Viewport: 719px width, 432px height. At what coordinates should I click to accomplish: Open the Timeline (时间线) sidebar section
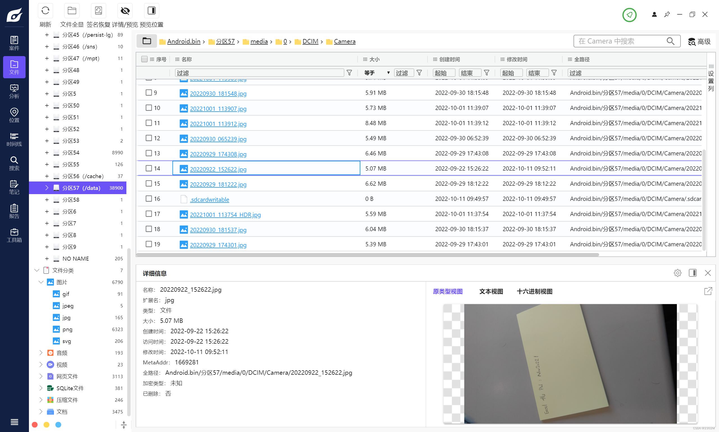tap(14, 139)
